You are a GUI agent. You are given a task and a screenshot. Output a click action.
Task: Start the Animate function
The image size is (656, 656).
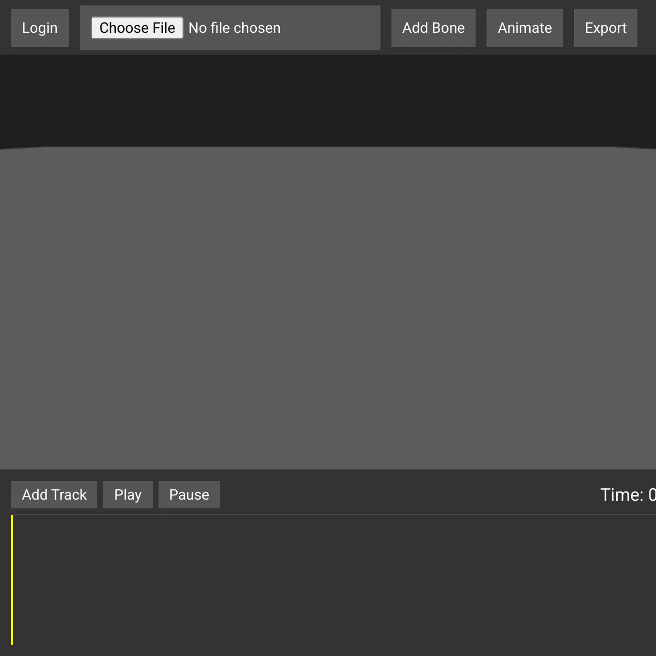click(x=525, y=28)
